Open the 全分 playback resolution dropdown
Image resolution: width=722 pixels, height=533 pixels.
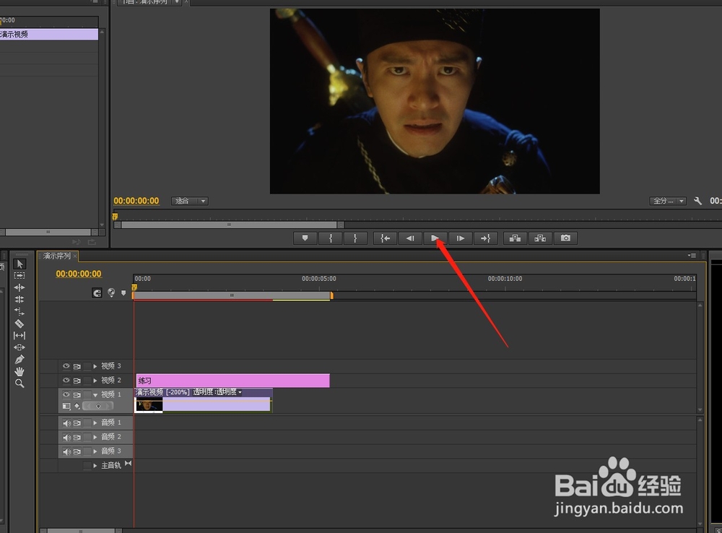tap(668, 201)
